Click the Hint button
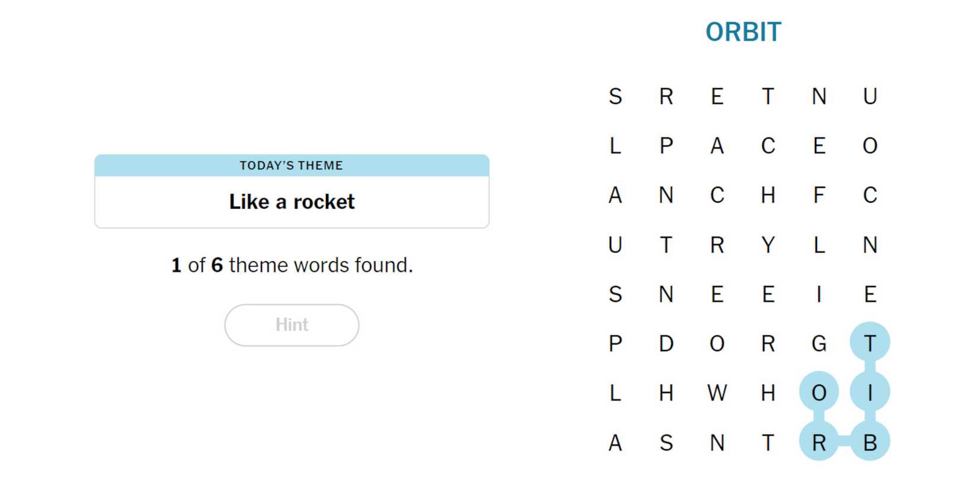This screenshot has width=978, height=489. (292, 325)
